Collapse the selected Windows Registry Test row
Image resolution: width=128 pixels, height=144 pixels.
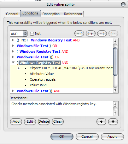(13, 62)
